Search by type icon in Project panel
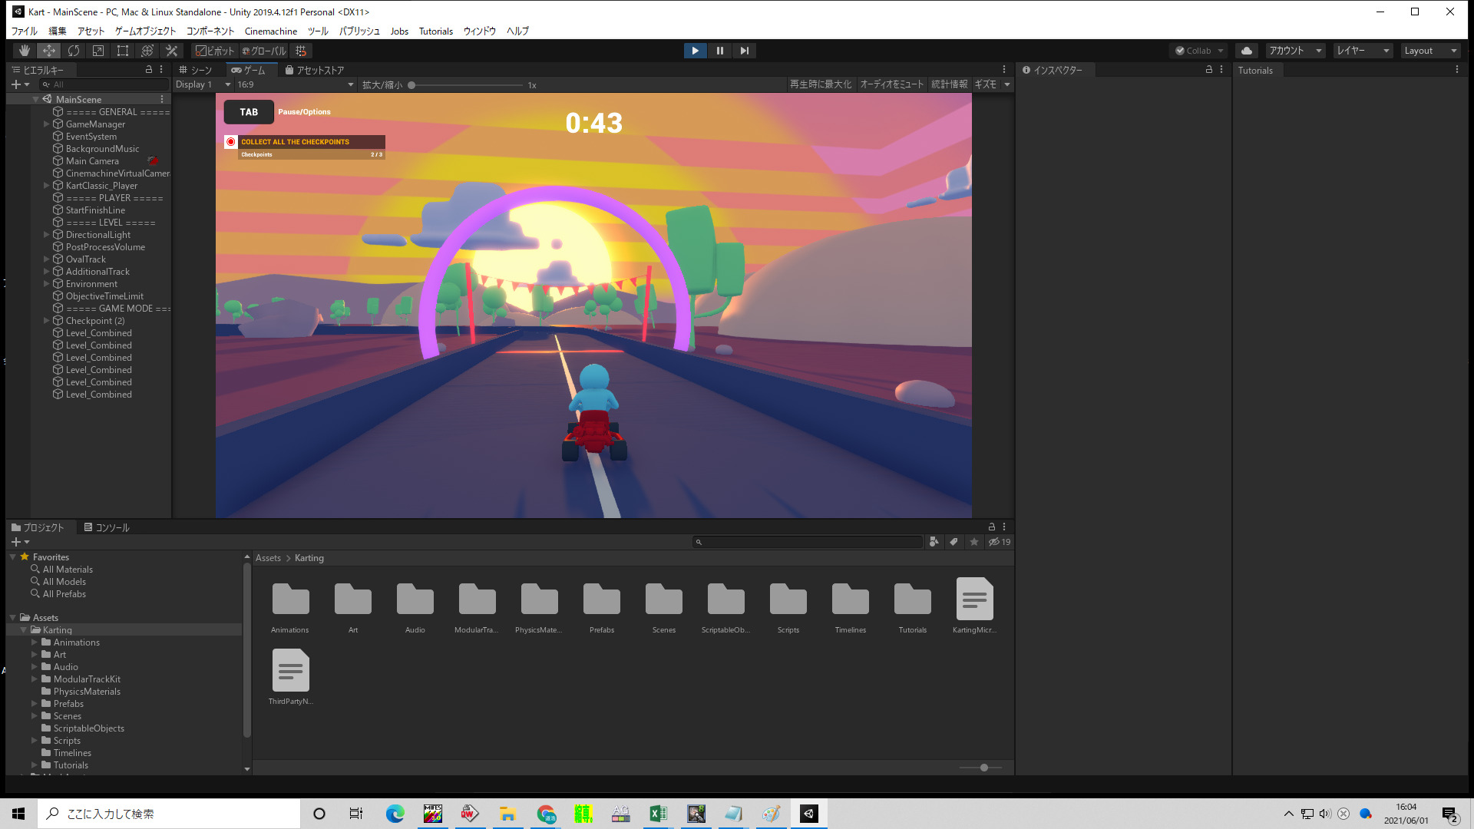This screenshot has width=1474, height=829. [x=934, y=542]
